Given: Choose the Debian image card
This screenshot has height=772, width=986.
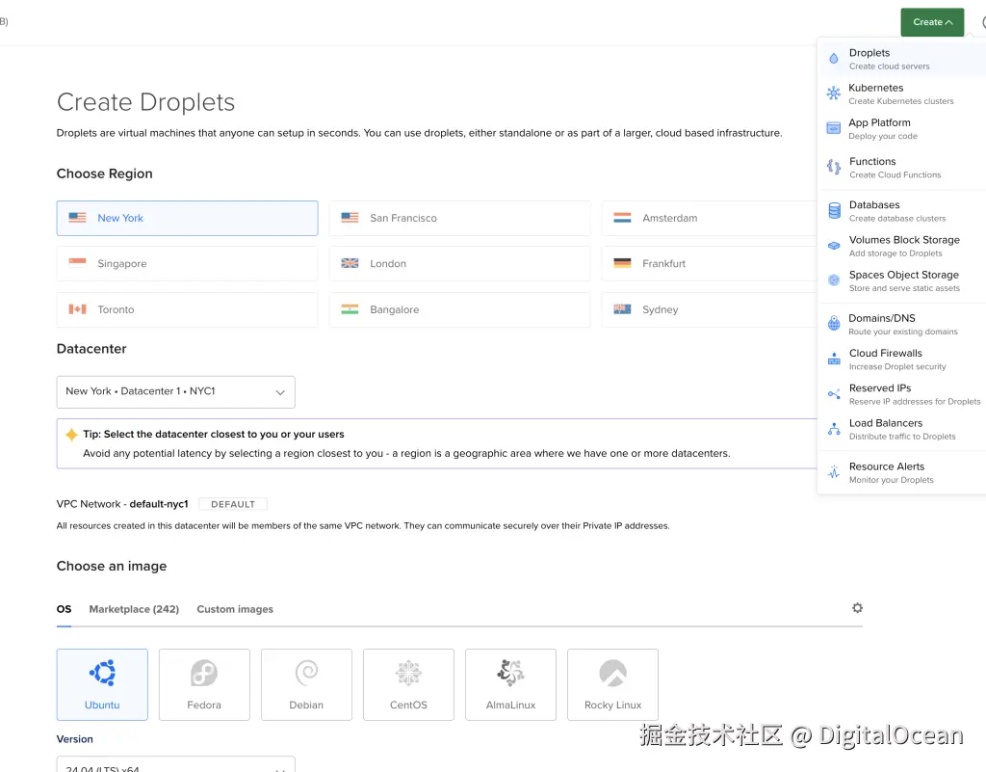Looking at the screenshot, I should (x=306, y=684).
